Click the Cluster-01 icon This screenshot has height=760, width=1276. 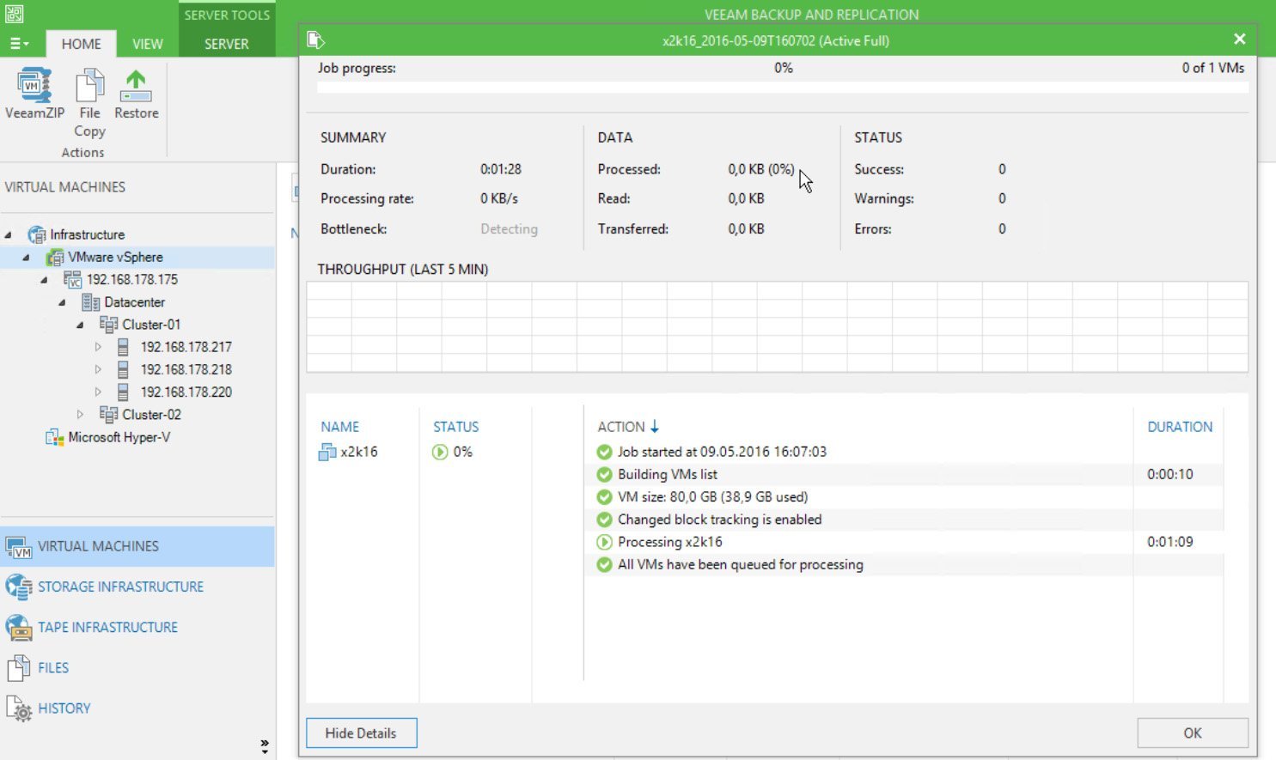pos(108,325)
